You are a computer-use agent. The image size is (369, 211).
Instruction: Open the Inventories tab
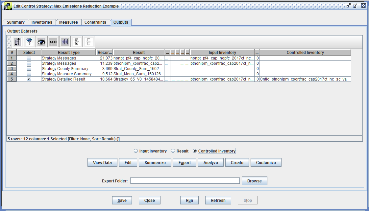[42, 22]
